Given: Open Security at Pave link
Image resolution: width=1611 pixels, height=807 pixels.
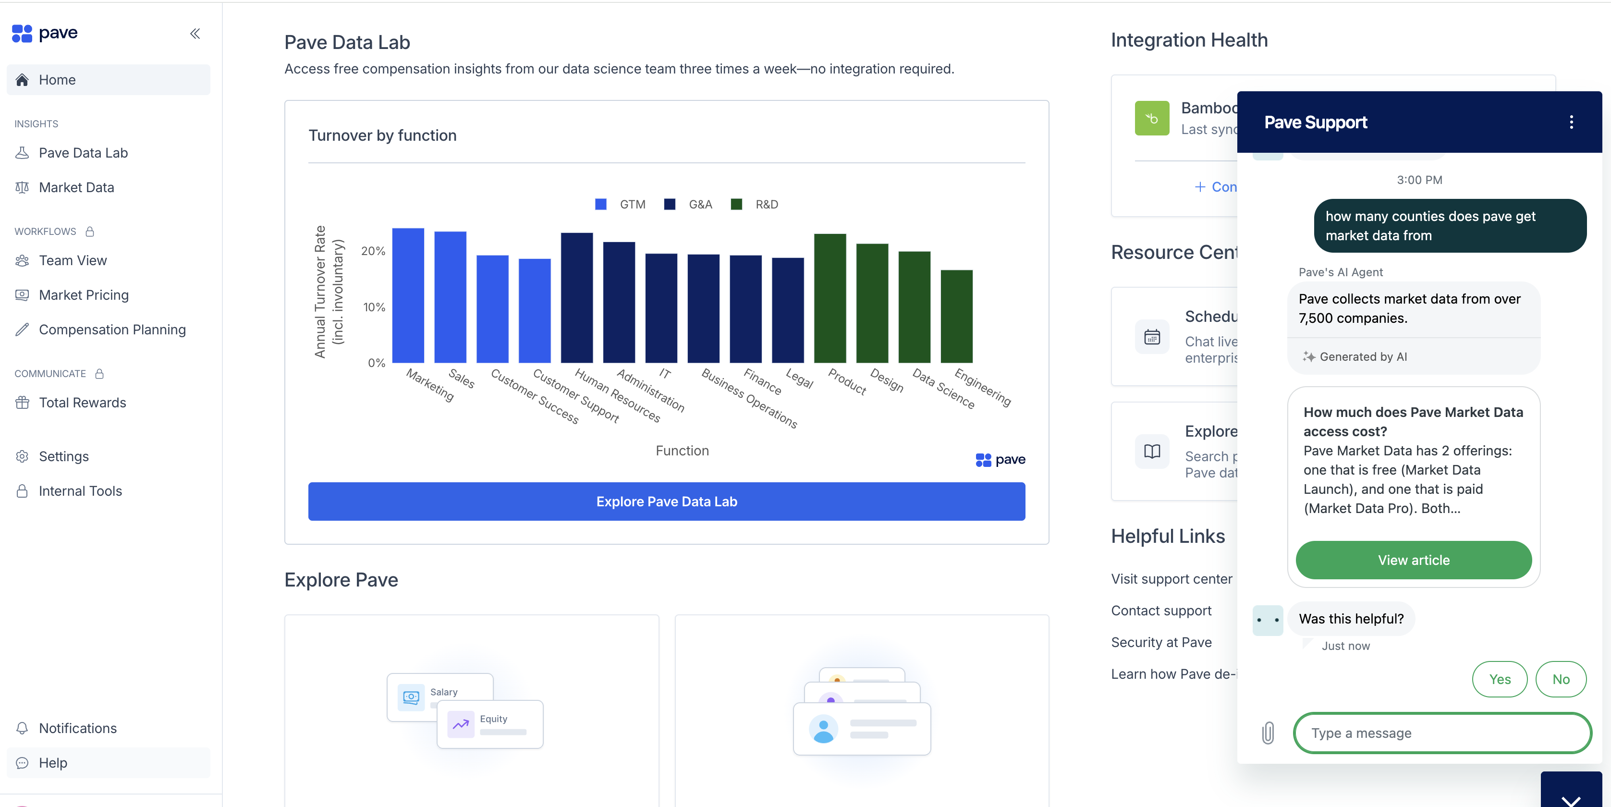Looking at the screenshot, I should (x=1161, y=642).
